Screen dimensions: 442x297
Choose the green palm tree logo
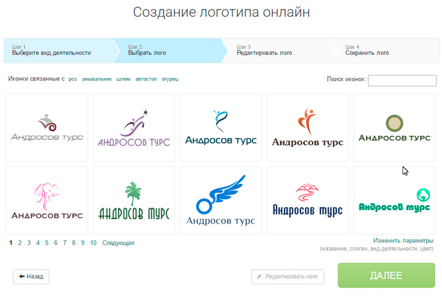134,201
